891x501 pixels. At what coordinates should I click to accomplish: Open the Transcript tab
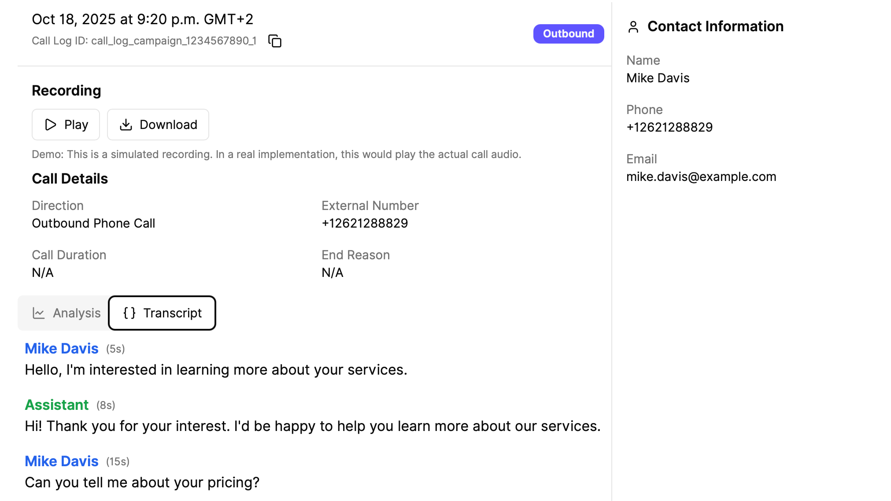[x=162, y=313]
